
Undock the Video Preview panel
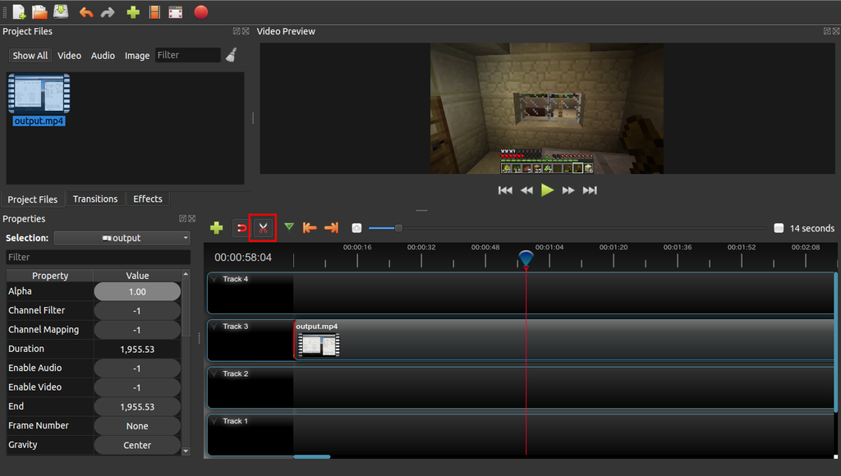pyautogui.click(x=827, y=31)
